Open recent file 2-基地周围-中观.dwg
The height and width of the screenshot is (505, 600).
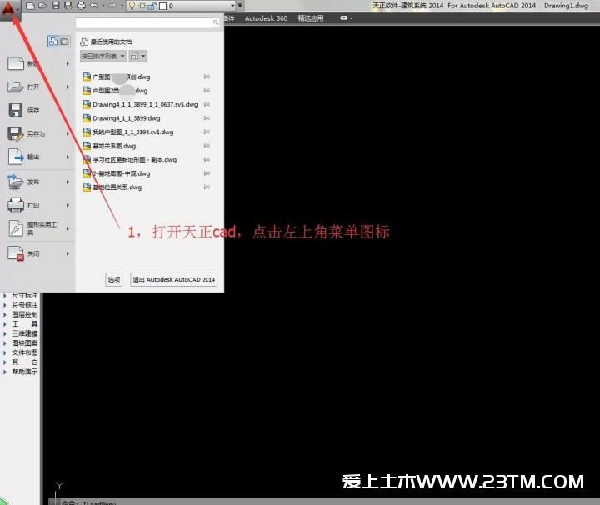coord(117,173)
